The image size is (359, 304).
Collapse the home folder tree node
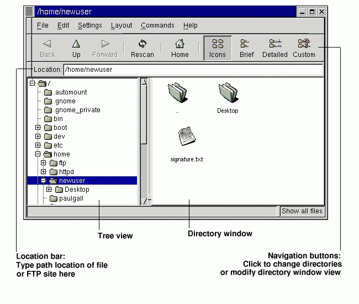point(38,154)
